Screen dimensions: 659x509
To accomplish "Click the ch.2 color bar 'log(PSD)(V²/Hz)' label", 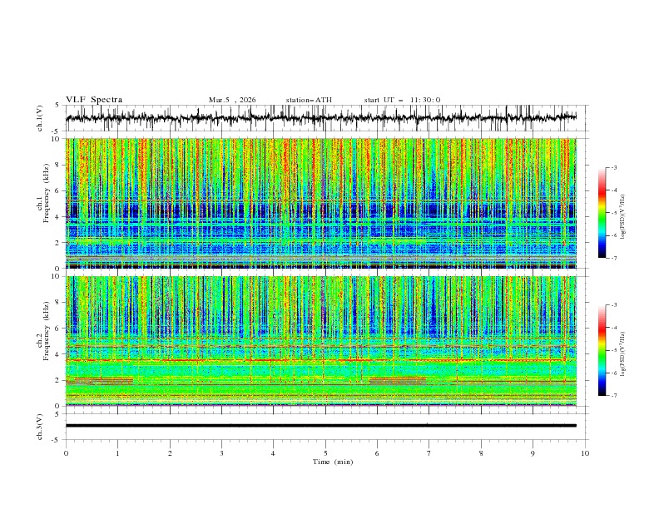I will tap(623, 353).
